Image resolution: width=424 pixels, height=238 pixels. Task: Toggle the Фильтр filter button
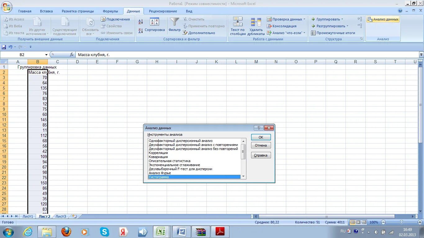tap(174, 25)
